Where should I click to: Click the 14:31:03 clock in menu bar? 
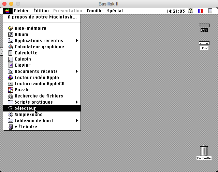click(175, 11)
